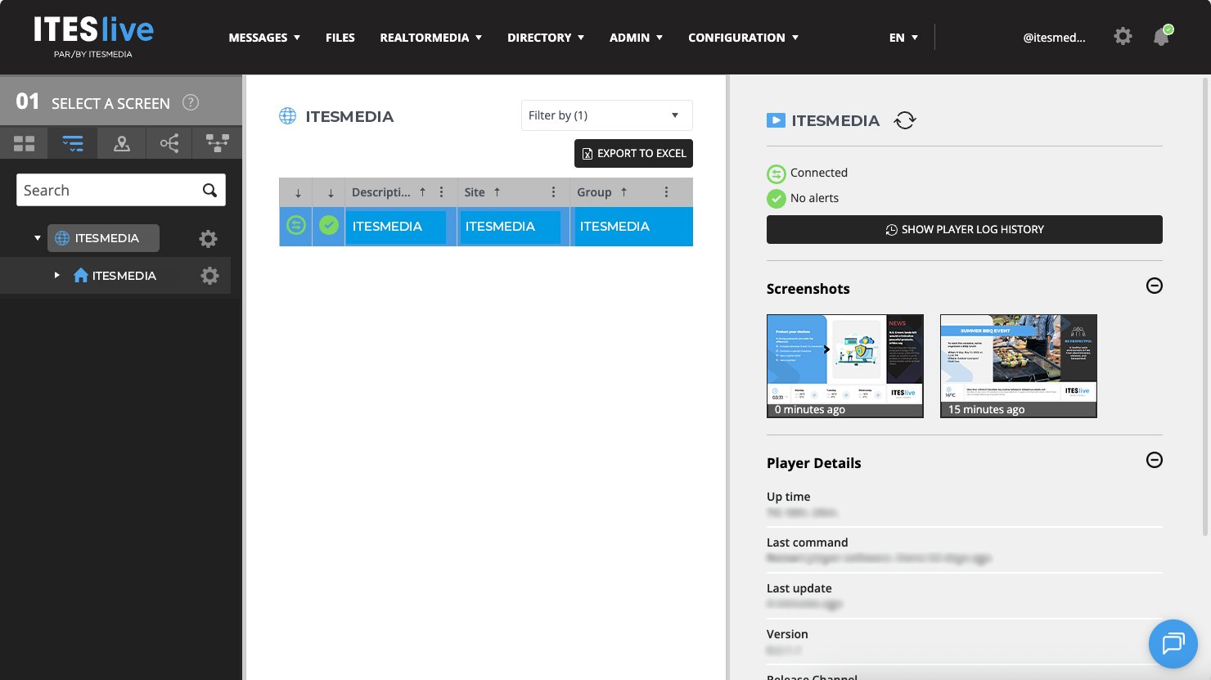Select the ITESMEDIA group cell
Viewport: 1211px width, 680px height.
(632, 227)
